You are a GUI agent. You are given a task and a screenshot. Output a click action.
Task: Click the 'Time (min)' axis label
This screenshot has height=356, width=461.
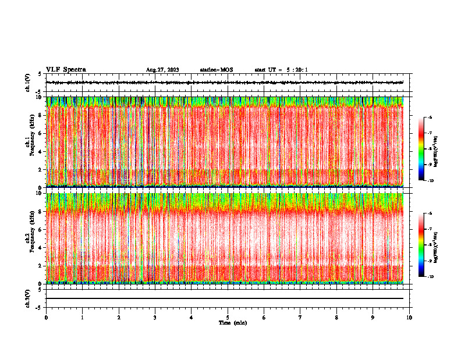(x=233, y=323)
